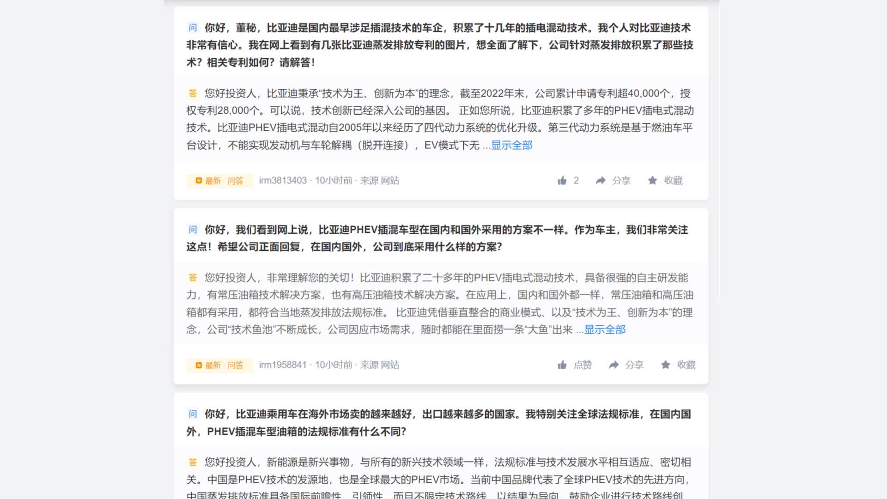Image resolution: width=887 pixels, height=499 pixels.
Task: Expand full answer about patents with 显示全部
Action: [x=511, y=146]
